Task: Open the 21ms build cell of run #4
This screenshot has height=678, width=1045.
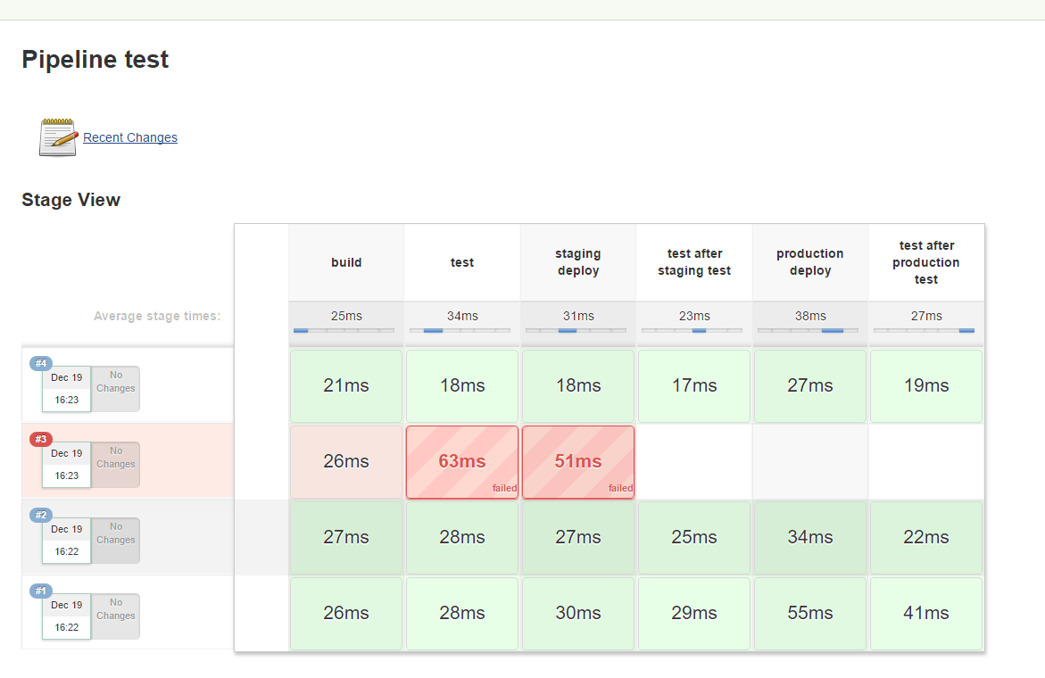Action: coord(346,386)
